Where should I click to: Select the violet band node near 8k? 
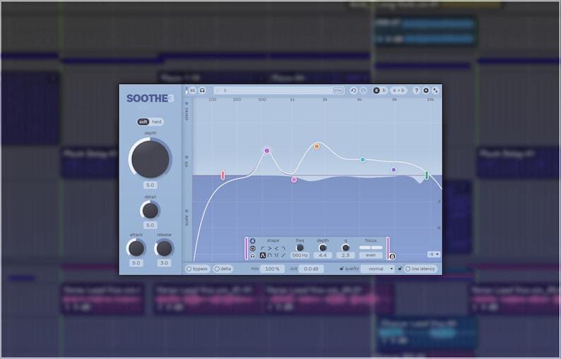pyautogui.click(x=394, y=170)
